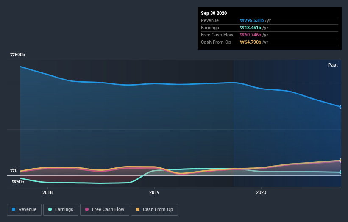
Task: Click the 'Earnings' row label in tooltip
Action: (210, 28)
